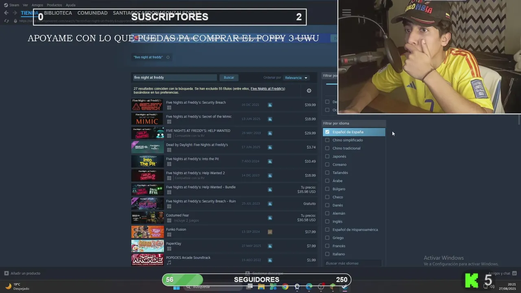This screenshot has height=293, width=521.
Task: Open the Ayuda menu
Action: tap(70, 5)
